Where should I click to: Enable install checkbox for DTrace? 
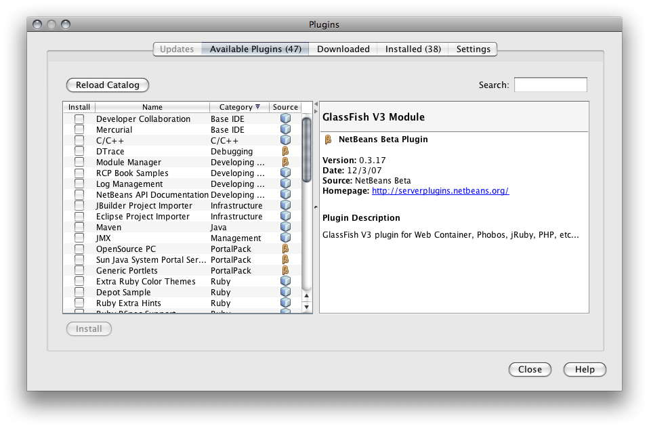(79, 151)
